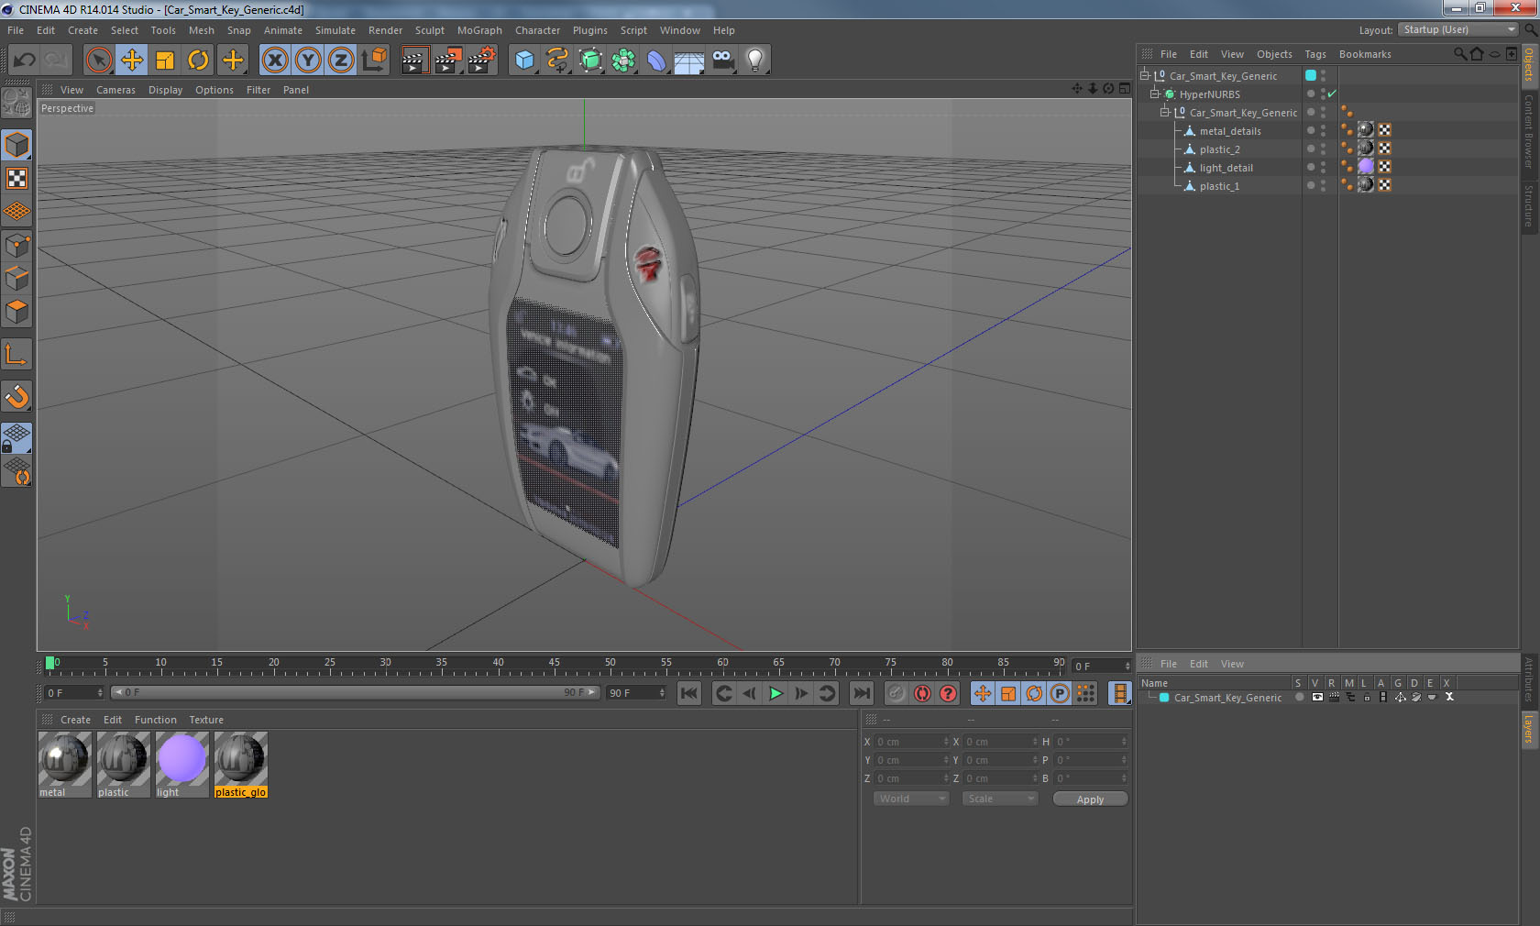Viewport: 1540px width, 926px height.
Task: Open the Layout dropdown Startup (User)
Action: tap(1458, 29)
